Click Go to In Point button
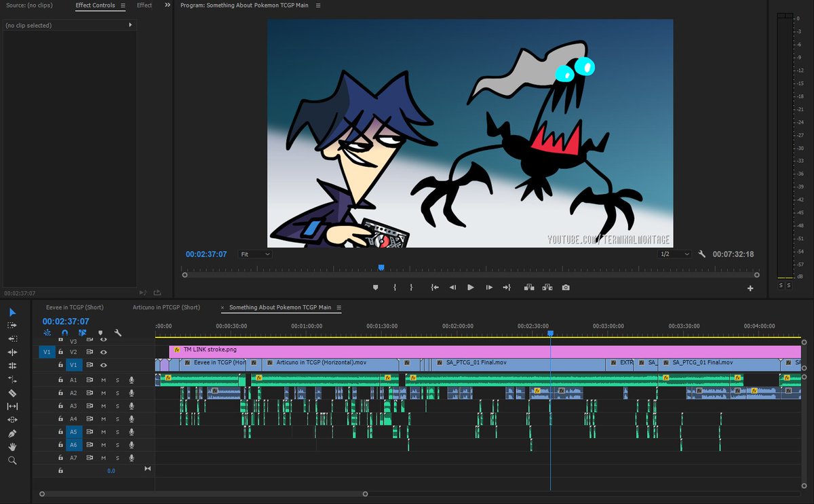The image size is (814, 504). click(435, 287)
